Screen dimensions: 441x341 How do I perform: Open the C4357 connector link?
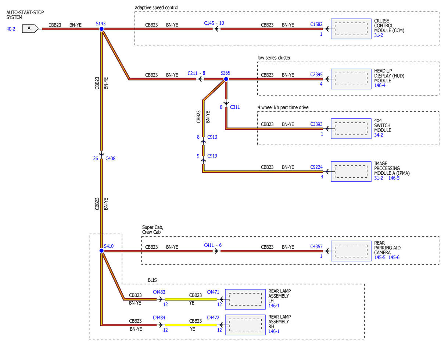pyautogui.click(x=316, y=246)
